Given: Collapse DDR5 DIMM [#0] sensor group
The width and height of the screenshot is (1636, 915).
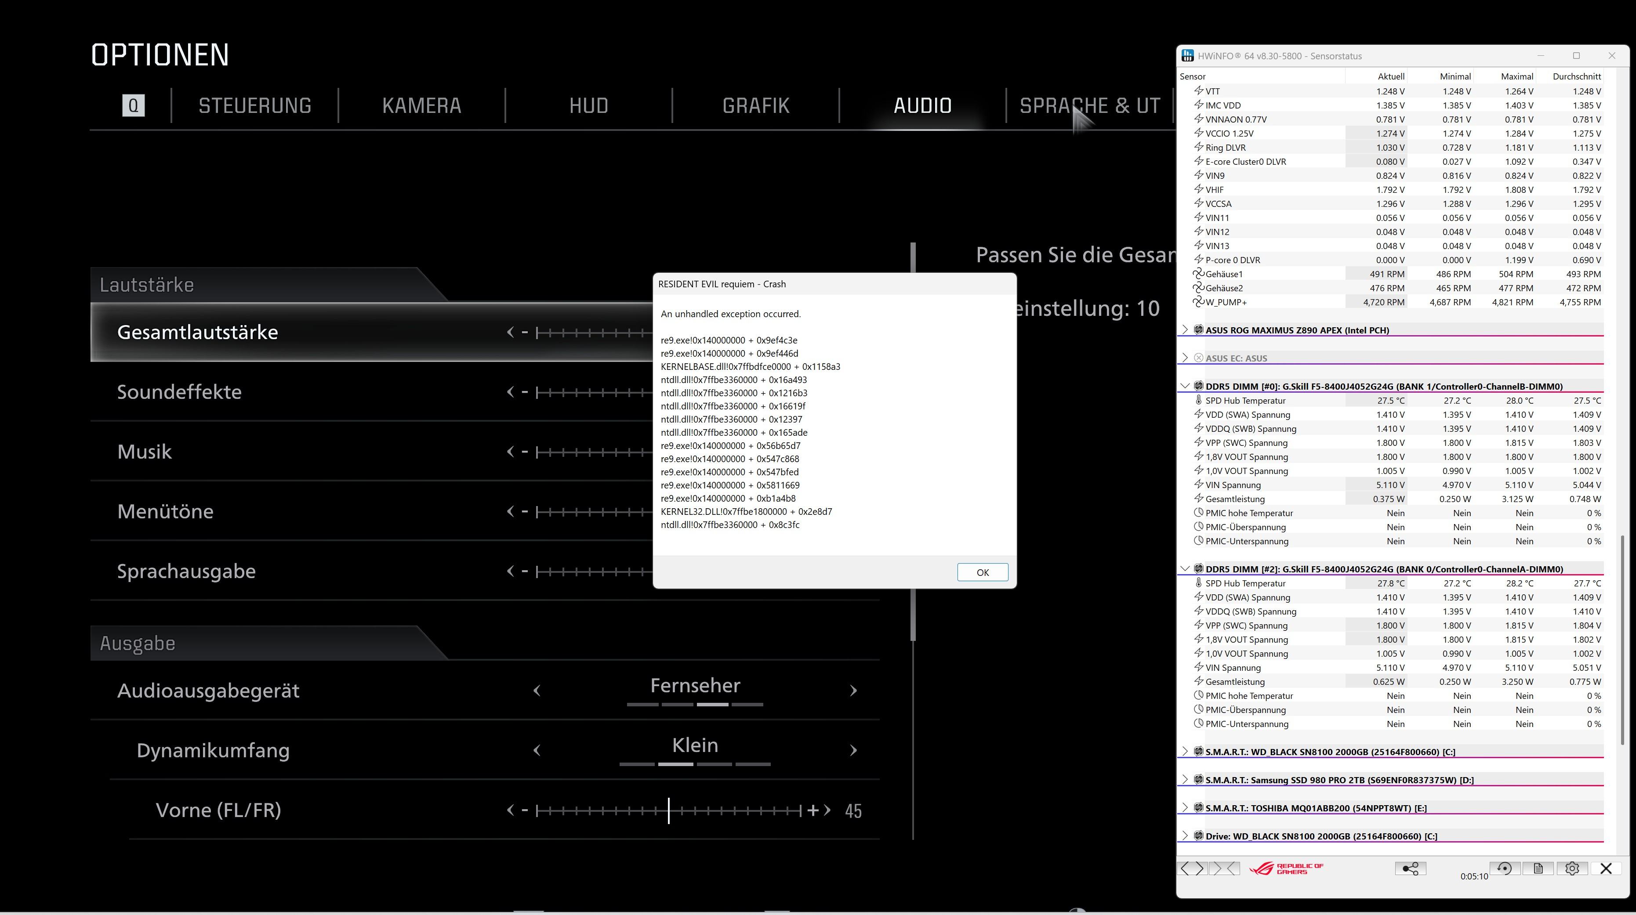Looking at the screenshot, I should coord(1184,386).
